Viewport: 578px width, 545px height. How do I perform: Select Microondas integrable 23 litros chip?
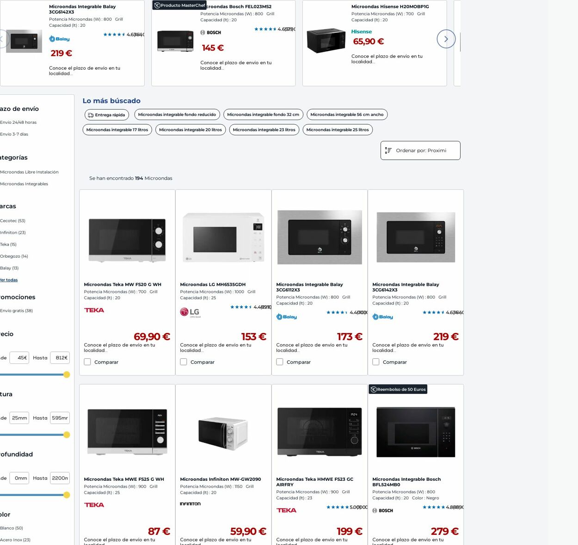[x=264, y=130]
